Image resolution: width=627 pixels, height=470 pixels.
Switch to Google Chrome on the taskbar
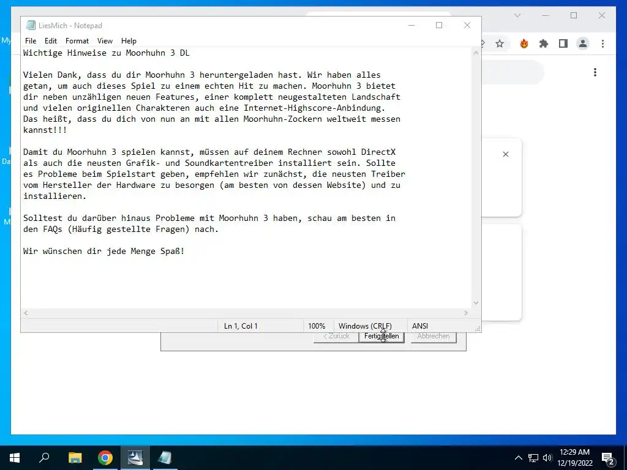point(105,458)
